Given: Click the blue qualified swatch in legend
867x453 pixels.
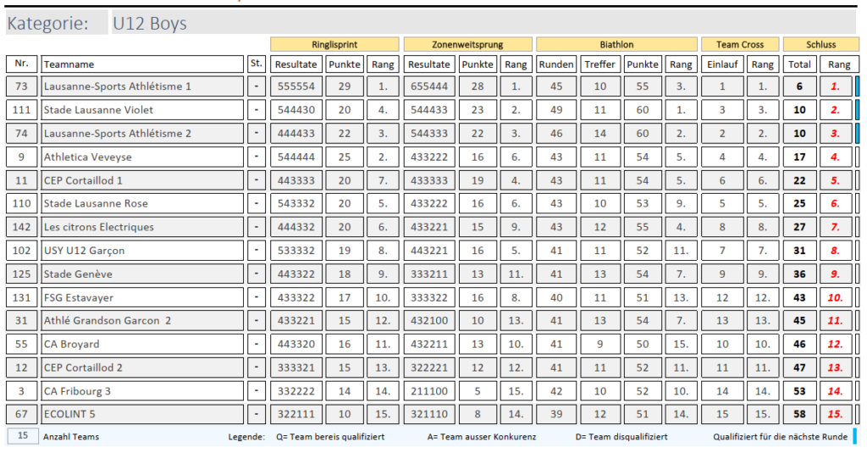Looking at the screenshot, I should [x=854, y=436].
